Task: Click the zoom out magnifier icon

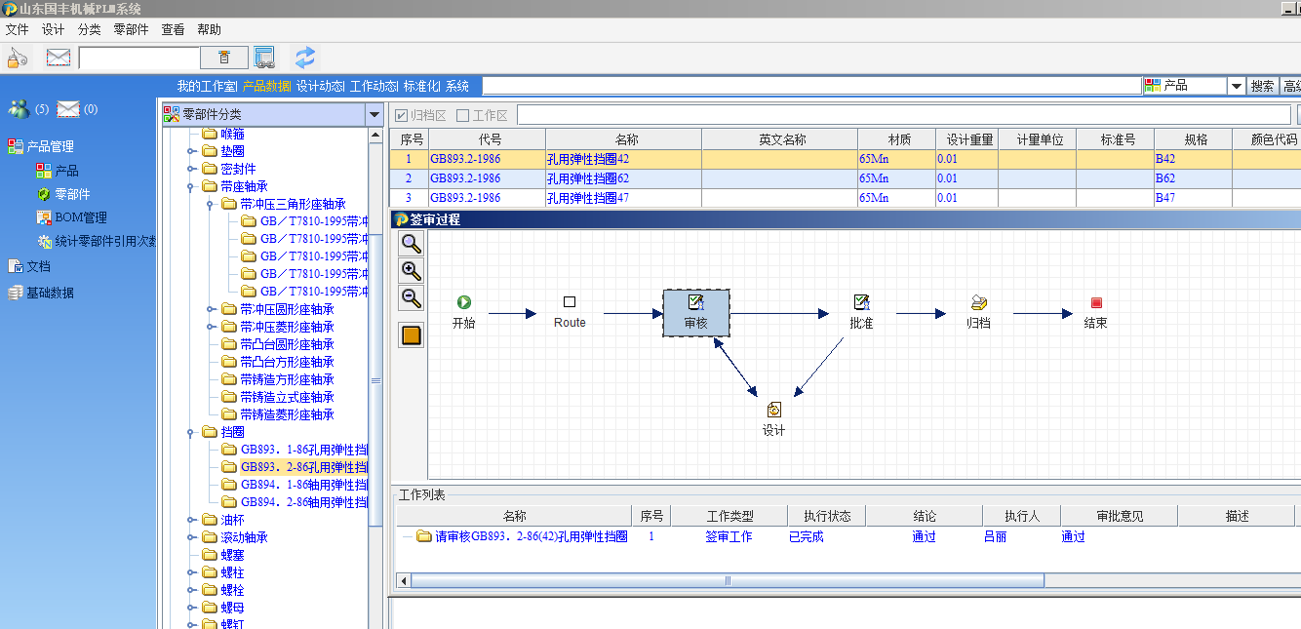Action: pyautogui.click(x=412, y=298)
